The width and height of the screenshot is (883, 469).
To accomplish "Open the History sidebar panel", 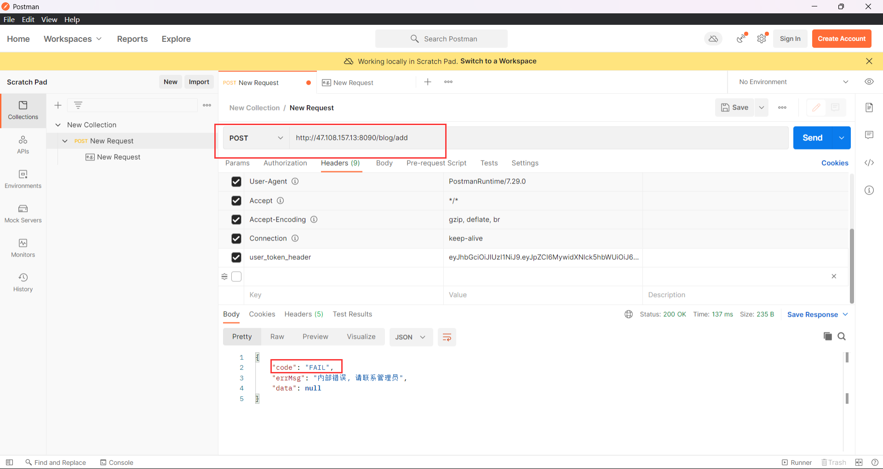I will [23, 283].
